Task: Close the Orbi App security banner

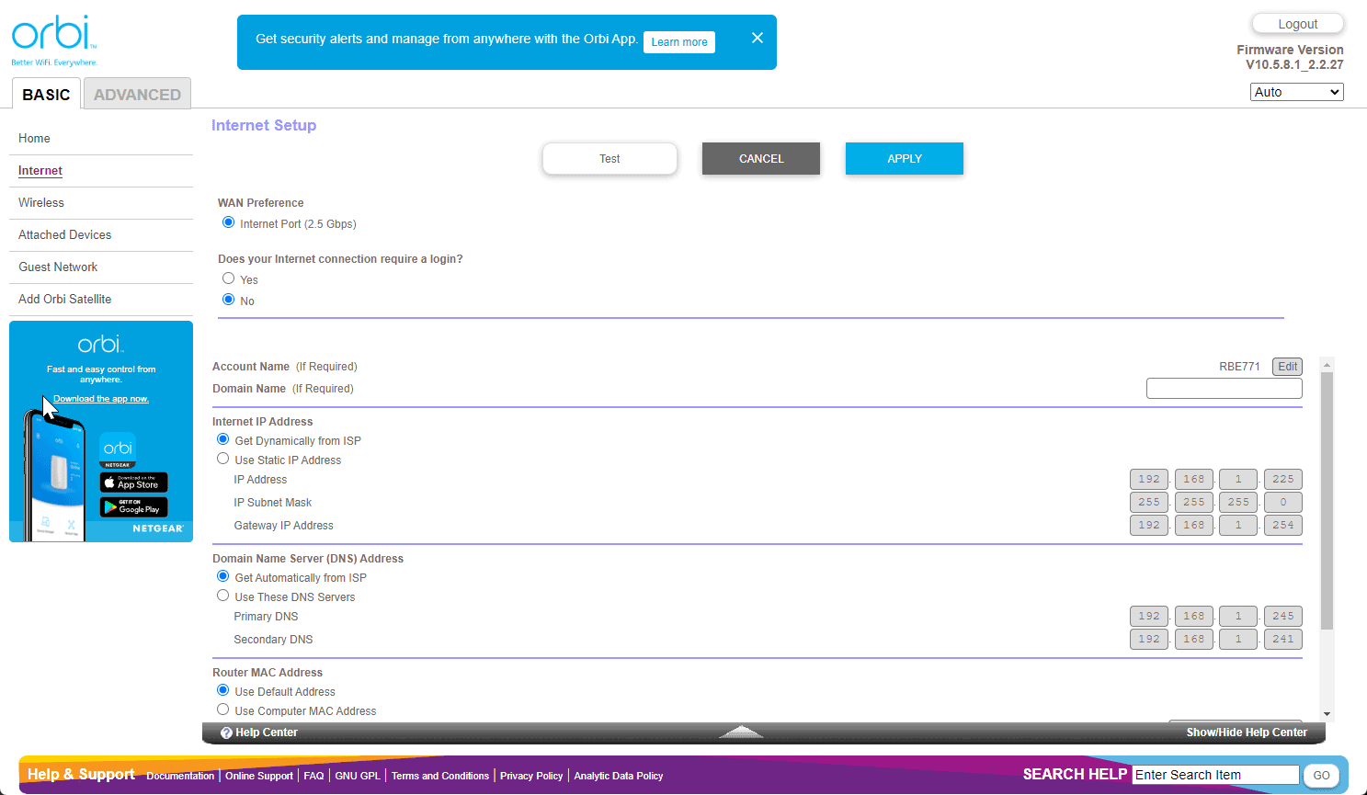Action: pos(757,38)
